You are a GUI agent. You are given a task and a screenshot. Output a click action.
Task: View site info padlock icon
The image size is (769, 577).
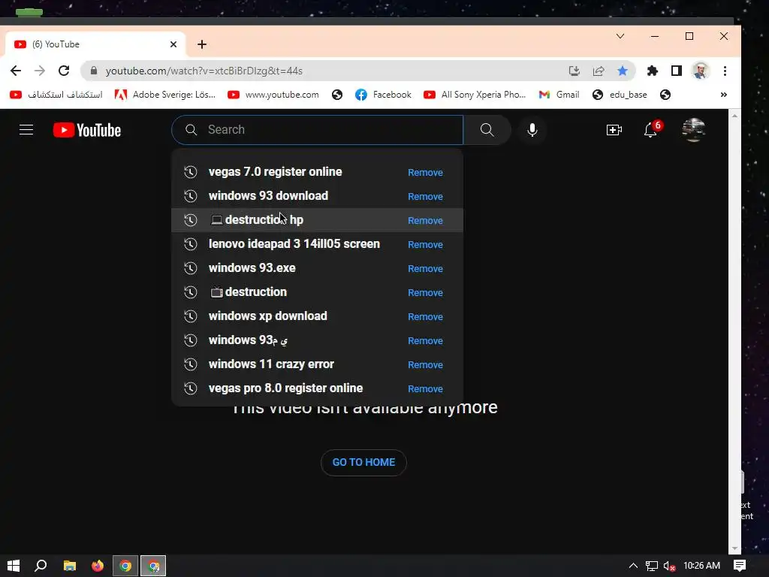[94, 71]
